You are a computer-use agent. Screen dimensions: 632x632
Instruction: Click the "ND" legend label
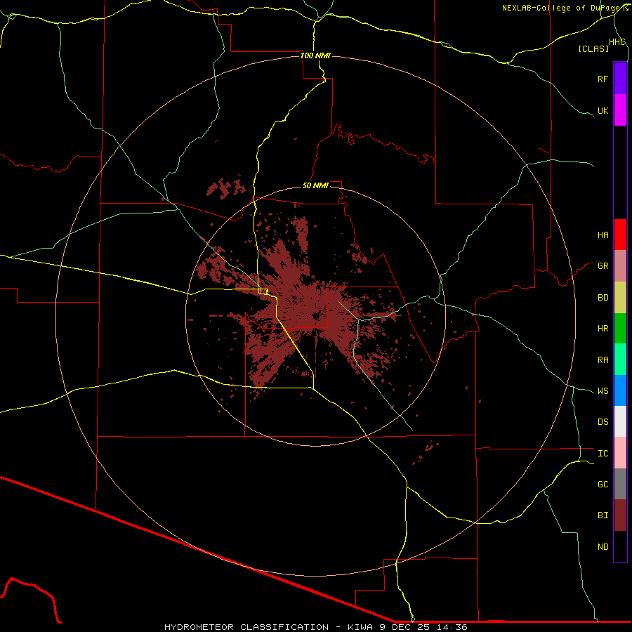[x=603, y=547]
